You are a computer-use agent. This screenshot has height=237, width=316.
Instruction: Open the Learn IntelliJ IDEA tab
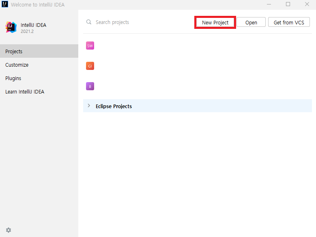(39, 91)
